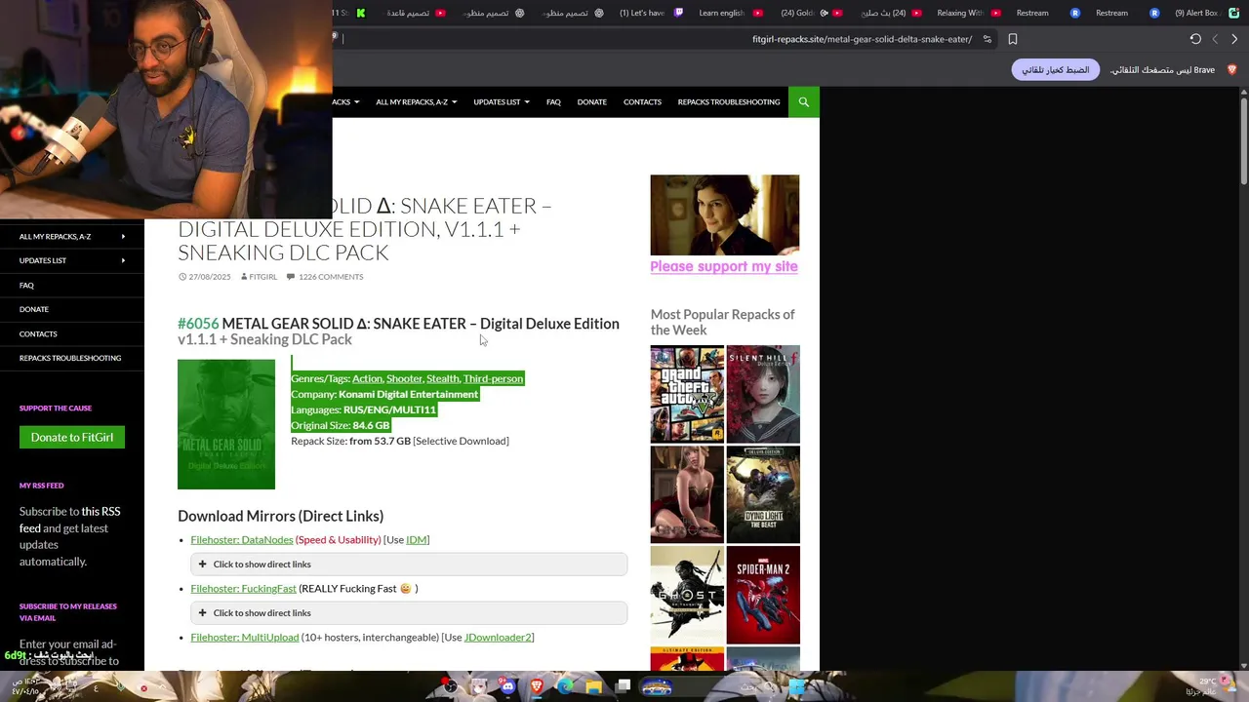Open the #6056 repack number link
The height and width of the screenshot is (702, 1249).
pos(198,324)
